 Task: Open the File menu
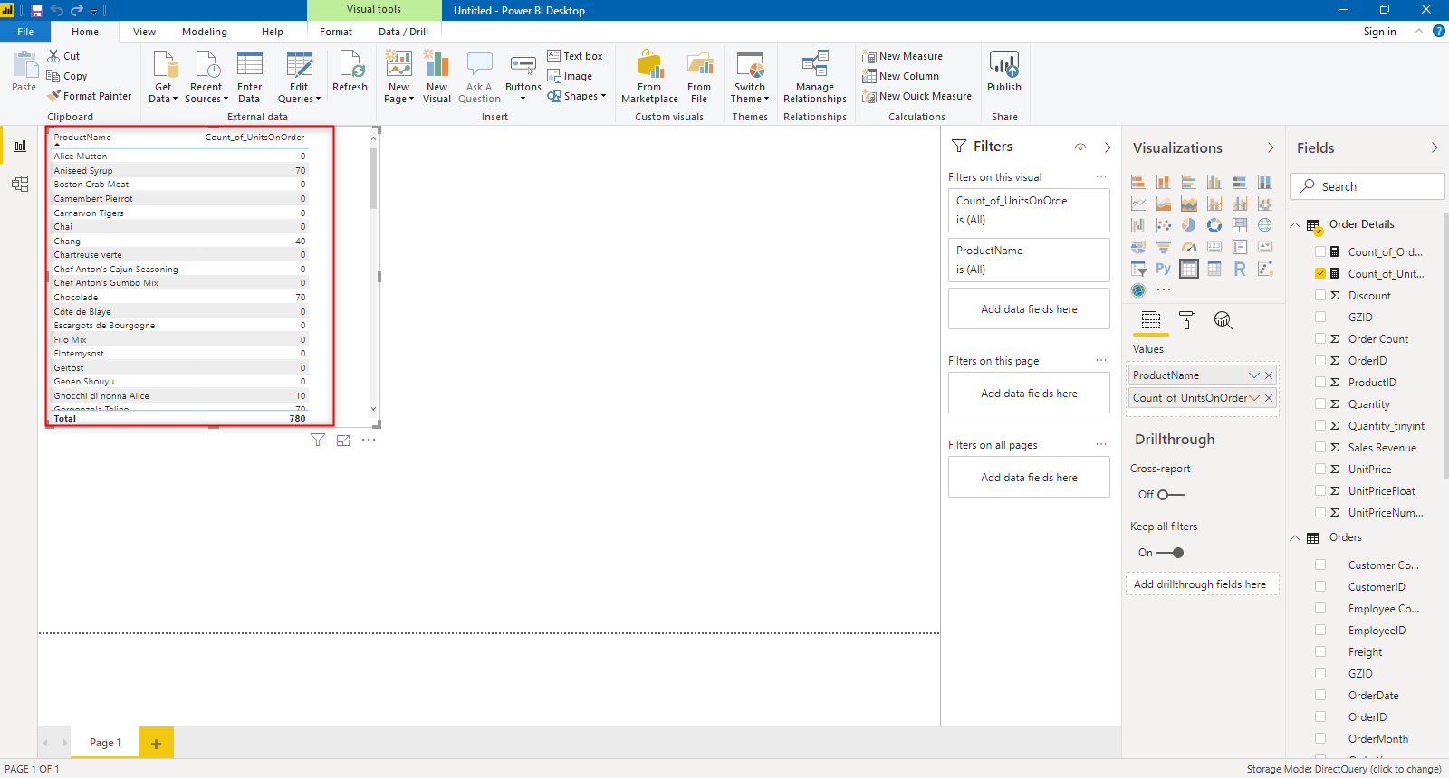pos(25,32)
